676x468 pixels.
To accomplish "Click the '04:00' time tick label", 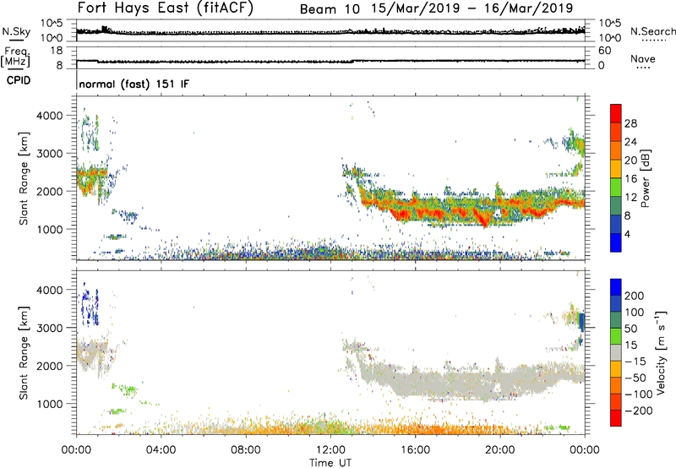I will (x=161, y=450).
